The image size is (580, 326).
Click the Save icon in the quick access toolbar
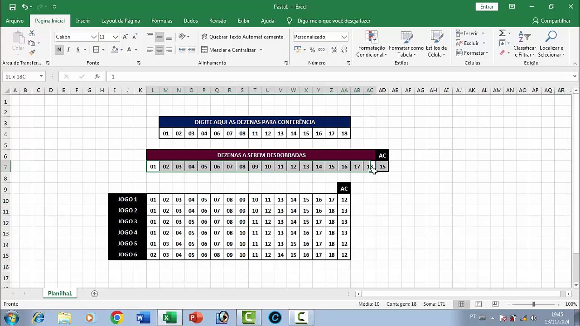click(x=12, y=7)
